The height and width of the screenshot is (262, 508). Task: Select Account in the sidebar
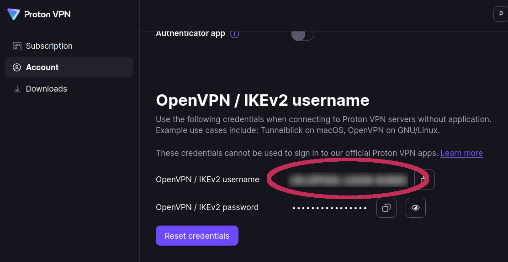click(x=42, y=67)
